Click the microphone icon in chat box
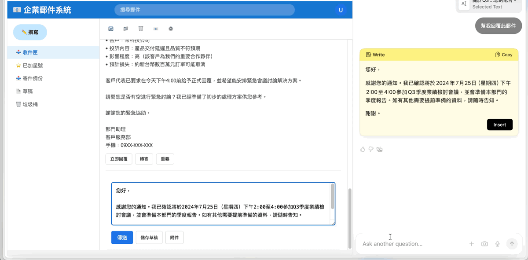Screen dimensions: 528x260 pos(498,244)
